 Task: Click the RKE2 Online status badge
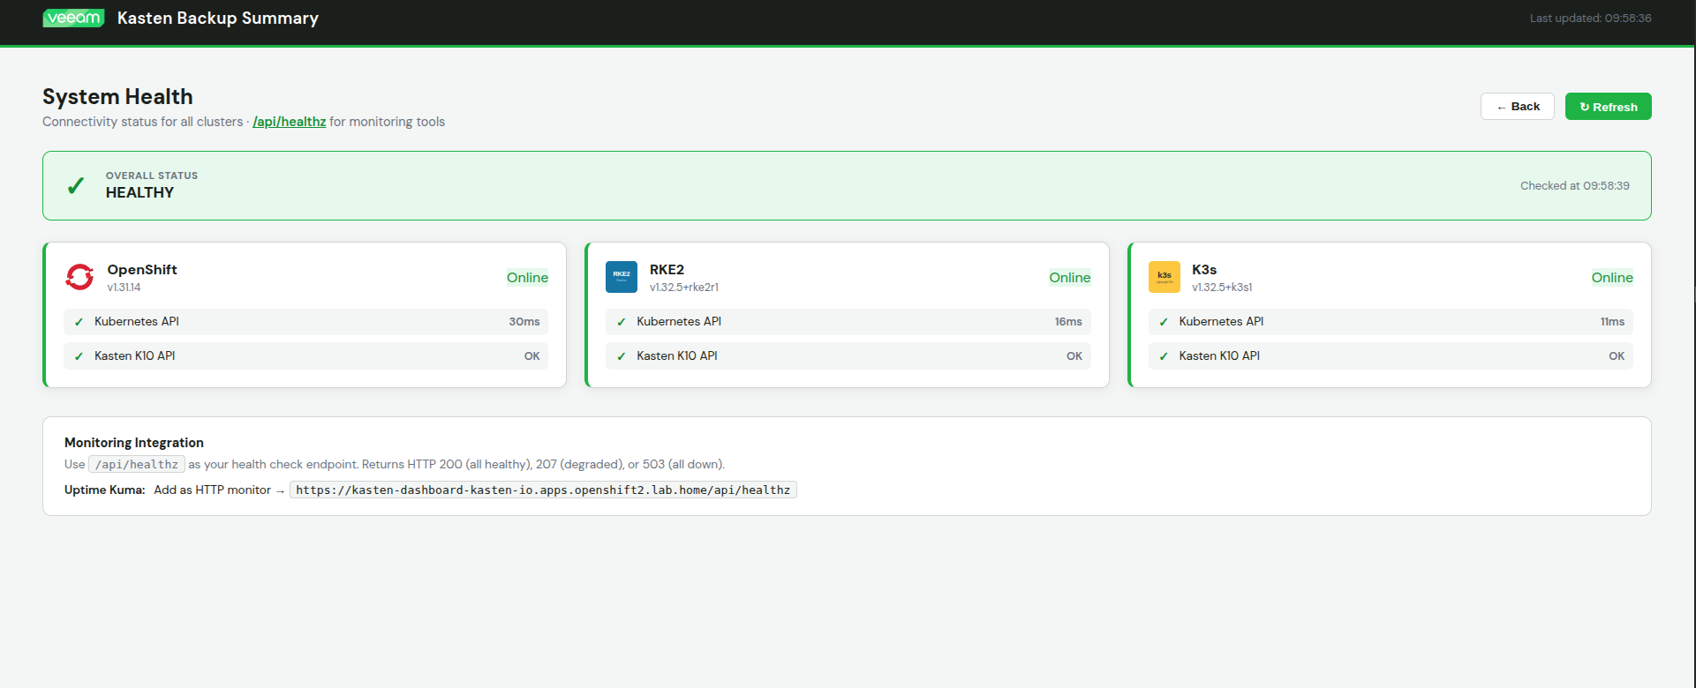click(x=1069, y=278)
